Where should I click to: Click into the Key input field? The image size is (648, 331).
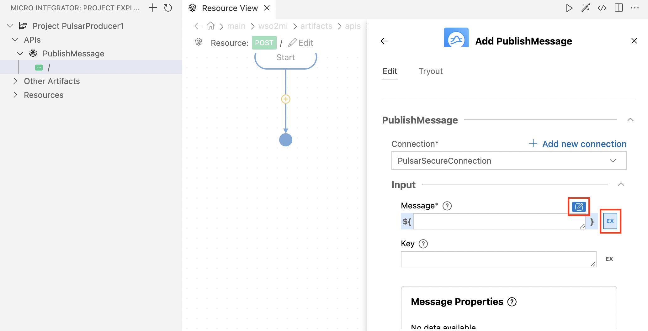point(498,259)
